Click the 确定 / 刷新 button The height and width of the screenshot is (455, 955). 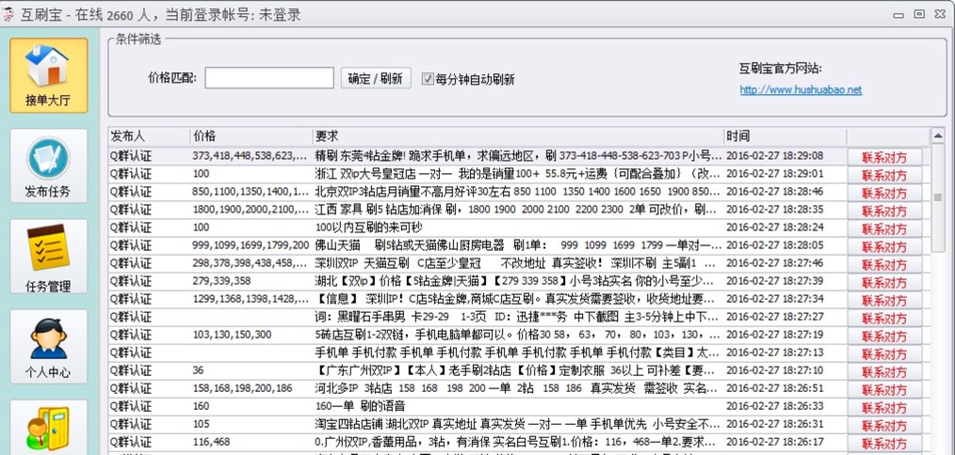point(376,78)
